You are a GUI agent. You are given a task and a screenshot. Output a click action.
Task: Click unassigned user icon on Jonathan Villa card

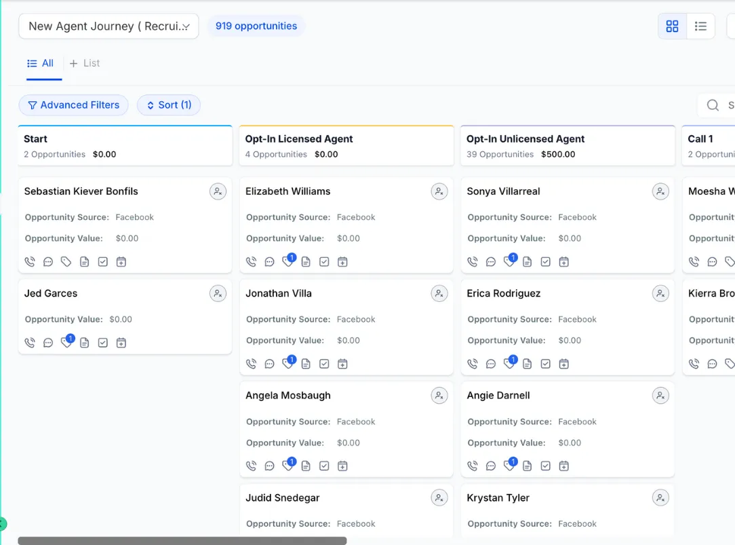click(x=439, y=294)
